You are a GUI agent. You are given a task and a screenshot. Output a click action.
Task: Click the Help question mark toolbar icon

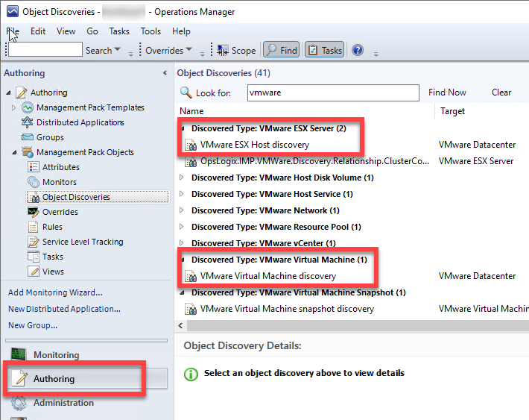(x=358, y=51)
